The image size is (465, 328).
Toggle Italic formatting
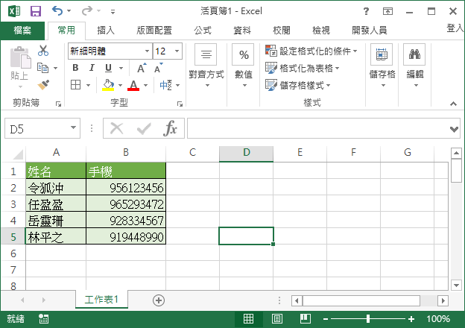[x=92, y=68]
